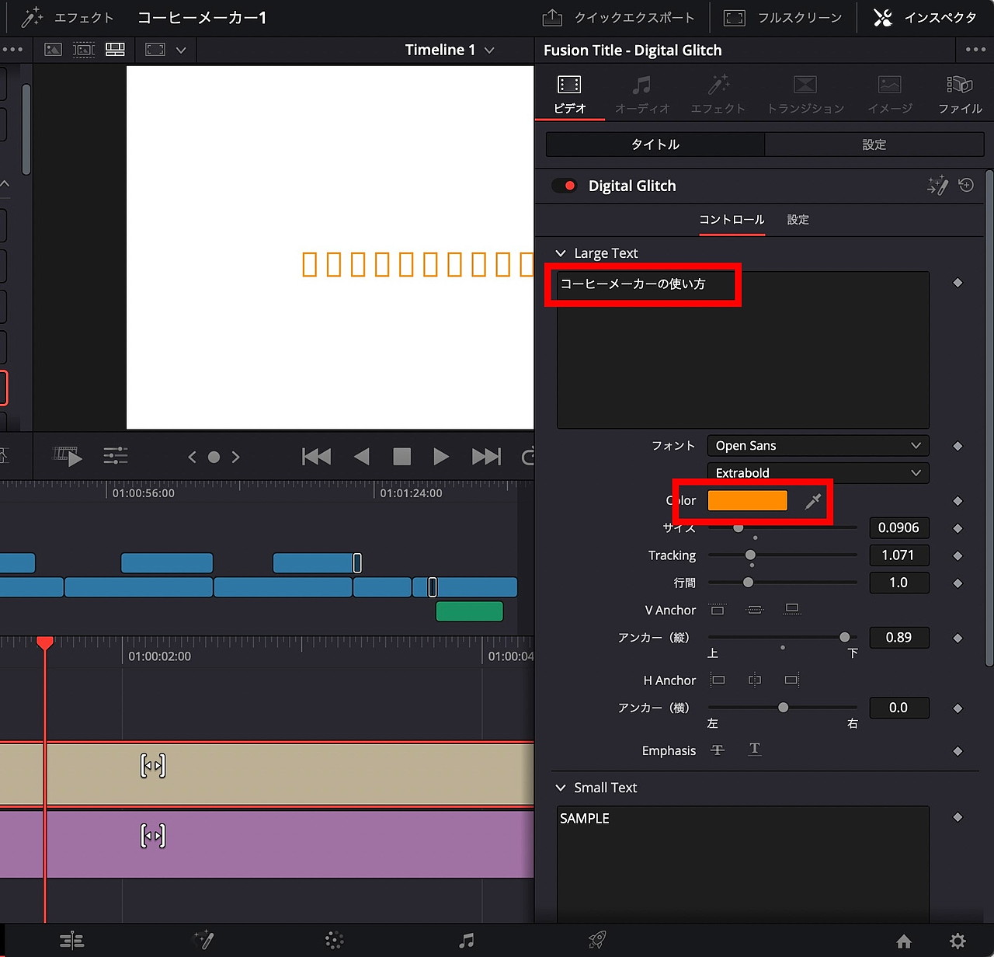Open the Timeline 1 dropdown

point(450,50)
